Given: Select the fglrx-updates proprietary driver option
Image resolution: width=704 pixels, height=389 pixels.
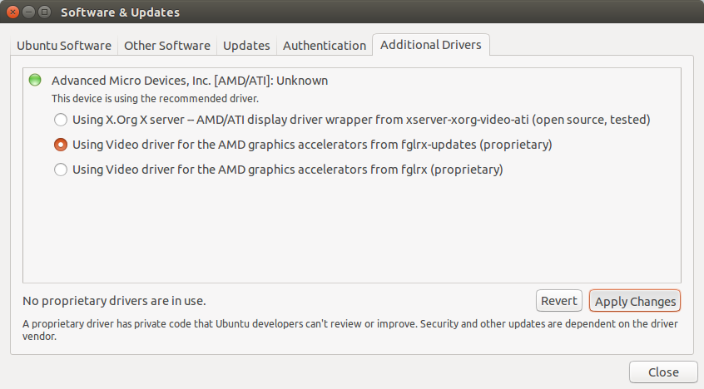Looking at the screenshot, I should [61, 145].
